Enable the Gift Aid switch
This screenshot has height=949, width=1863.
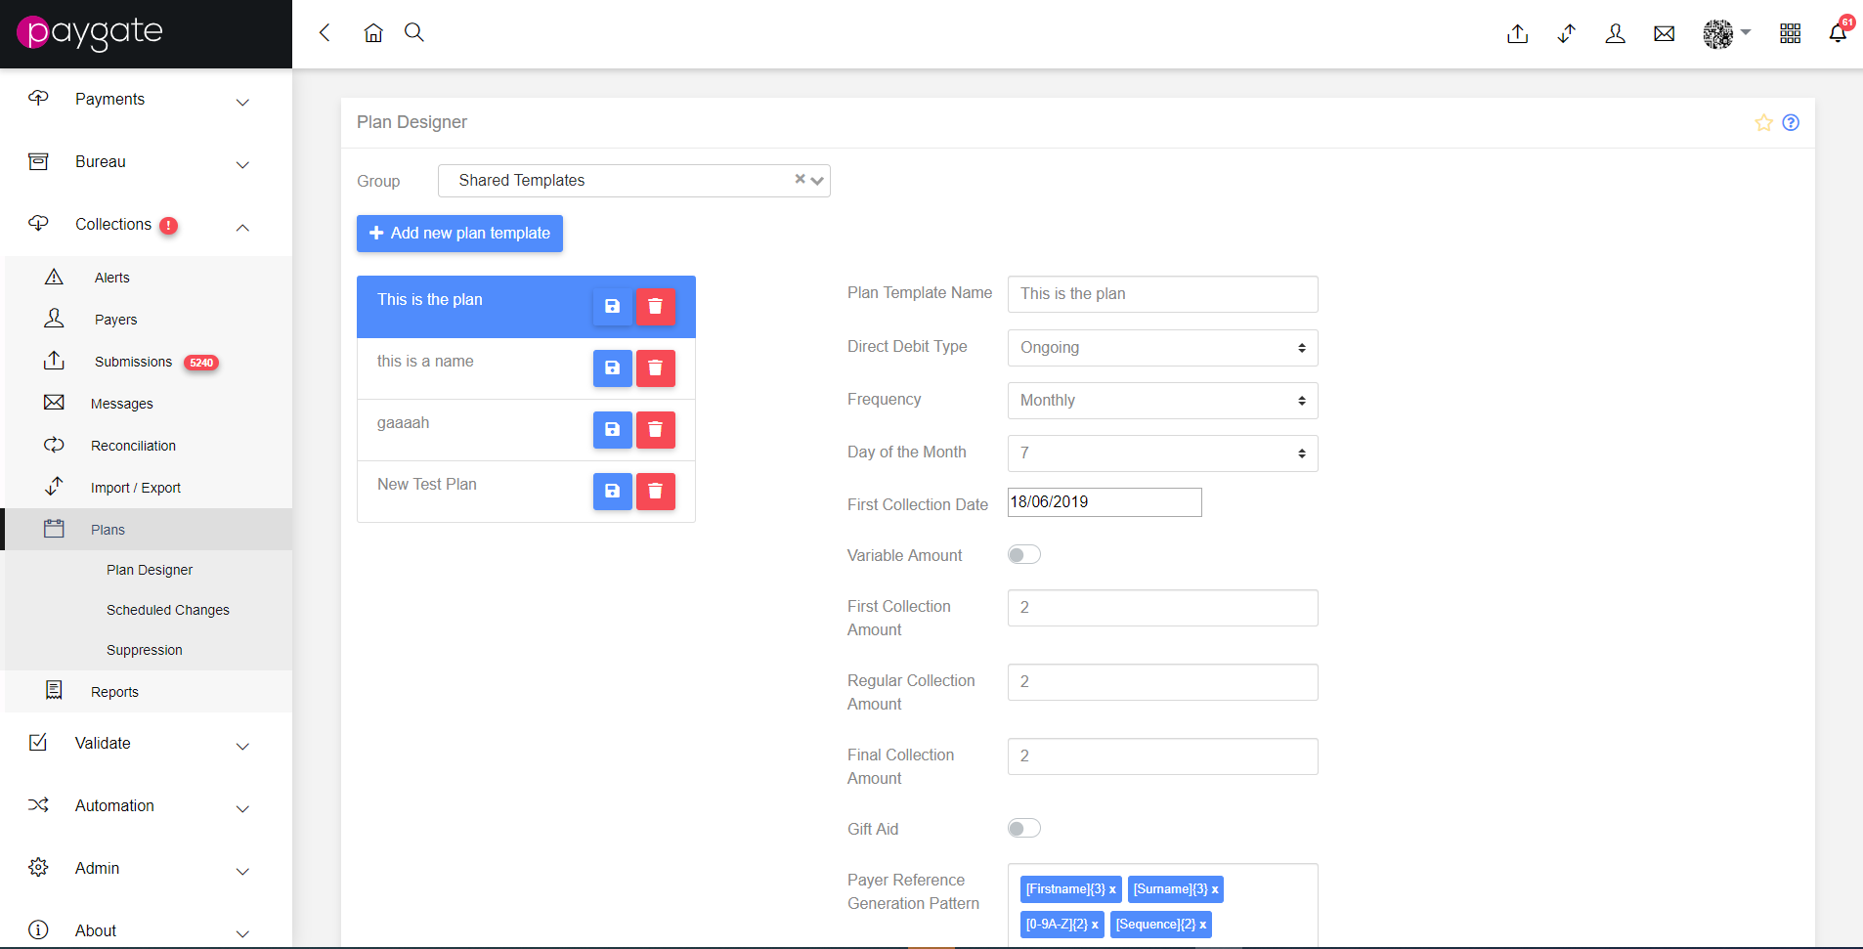(1024, 829)
